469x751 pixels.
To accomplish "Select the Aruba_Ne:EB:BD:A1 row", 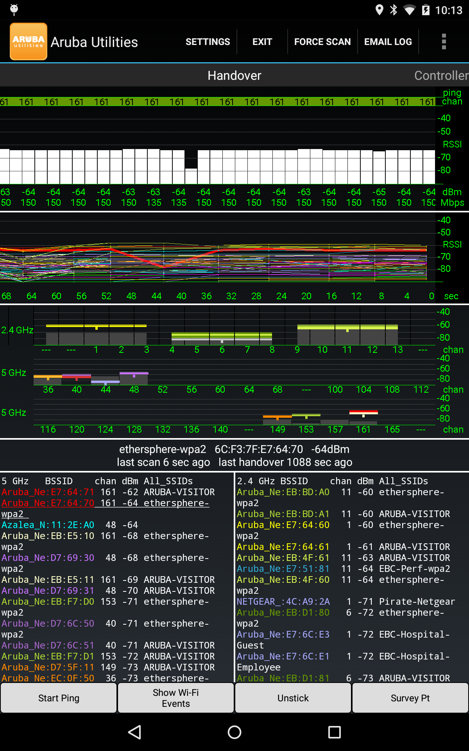I will pyautogui.click(x=344, y=514).
